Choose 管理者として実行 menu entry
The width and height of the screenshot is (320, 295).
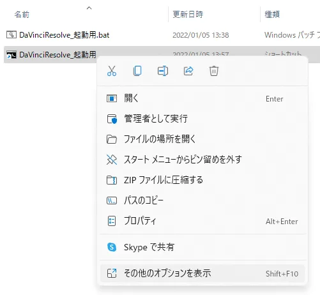coord(202,119)
